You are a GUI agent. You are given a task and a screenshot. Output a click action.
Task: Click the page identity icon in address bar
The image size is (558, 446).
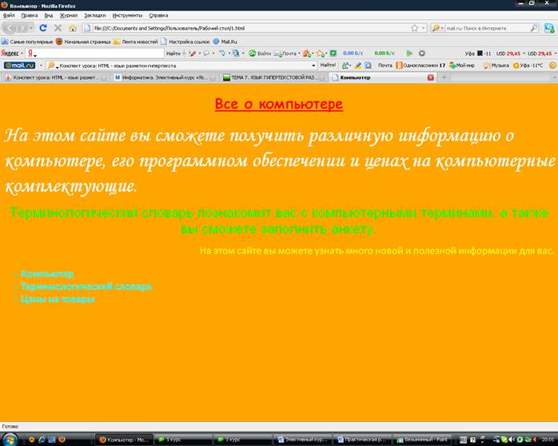[86, 28]
